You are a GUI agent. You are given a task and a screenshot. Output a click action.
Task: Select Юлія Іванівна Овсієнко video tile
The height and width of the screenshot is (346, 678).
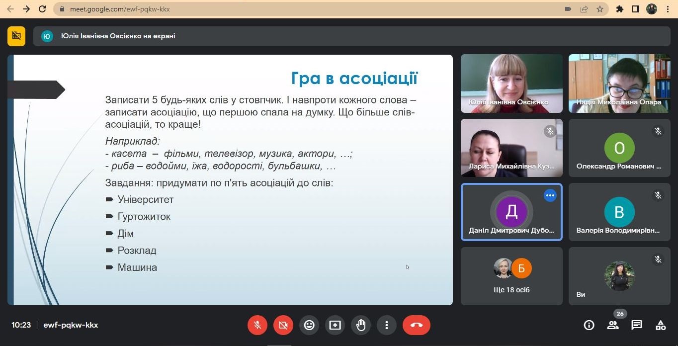tap(511, 84)
